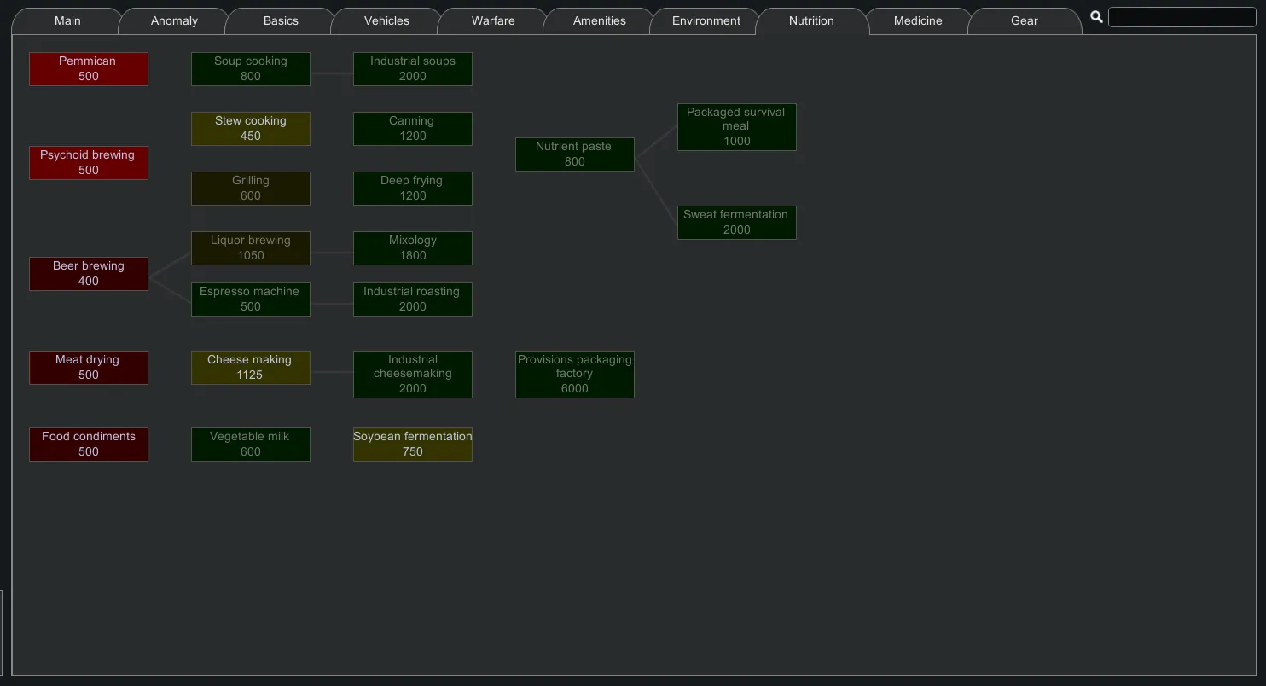Go to the Anomaly tab
Viewport: 1266px width, 686px height.
tap(174, 20)
